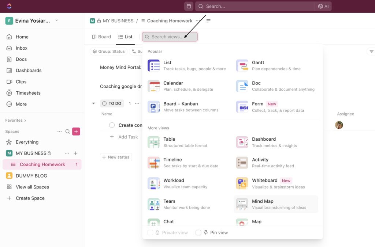Choose List view from Popular
Viewport: 375px width, 247px height.
point(187,66)
